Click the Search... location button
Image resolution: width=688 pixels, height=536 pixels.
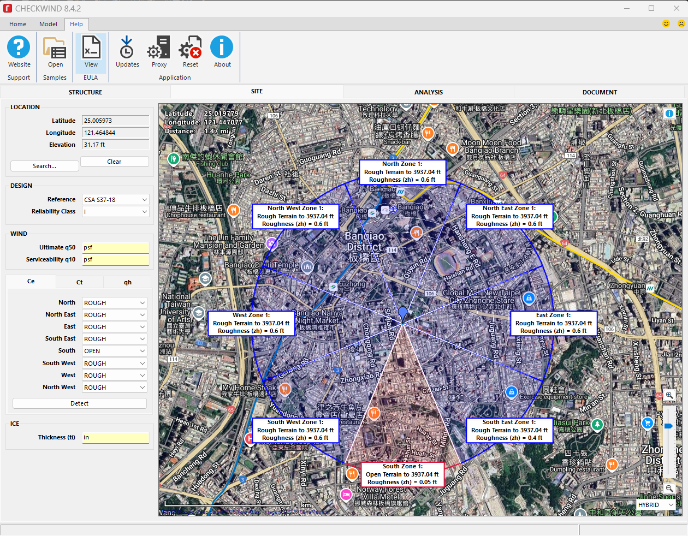[45, 166]
